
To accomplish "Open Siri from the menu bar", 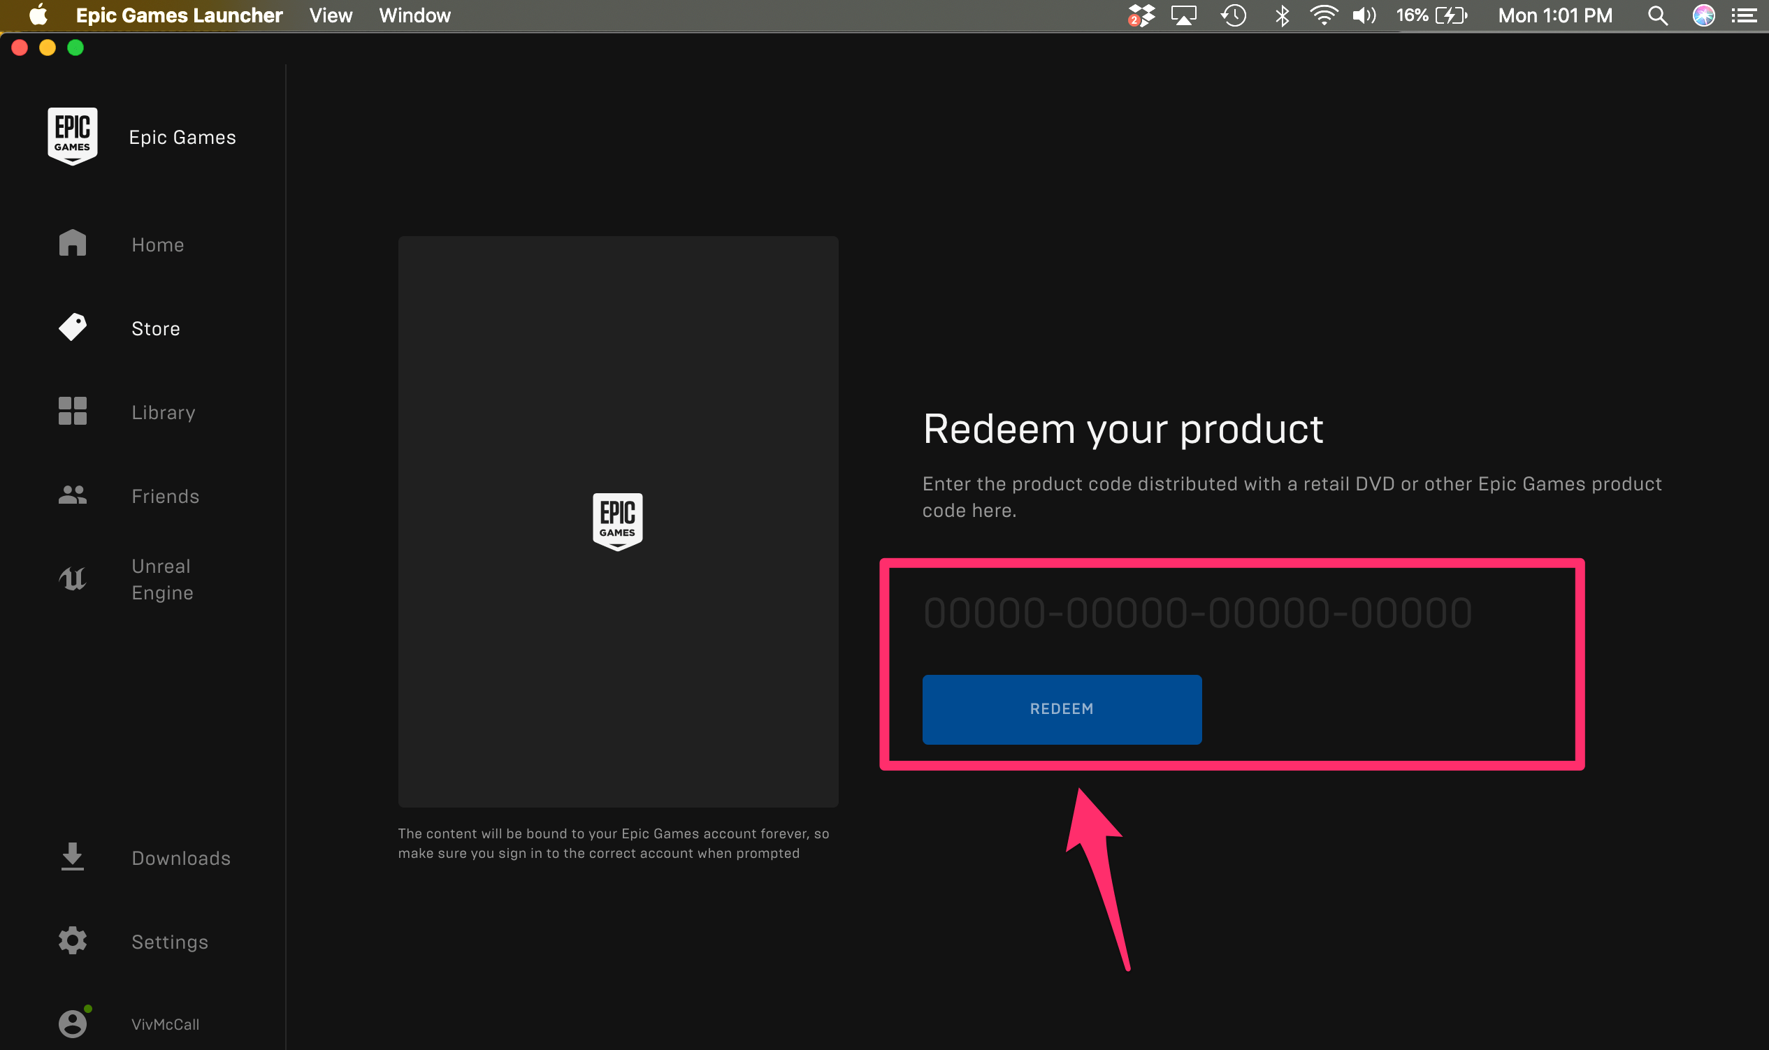I will pyautogui.click(x=1704, y=15).
